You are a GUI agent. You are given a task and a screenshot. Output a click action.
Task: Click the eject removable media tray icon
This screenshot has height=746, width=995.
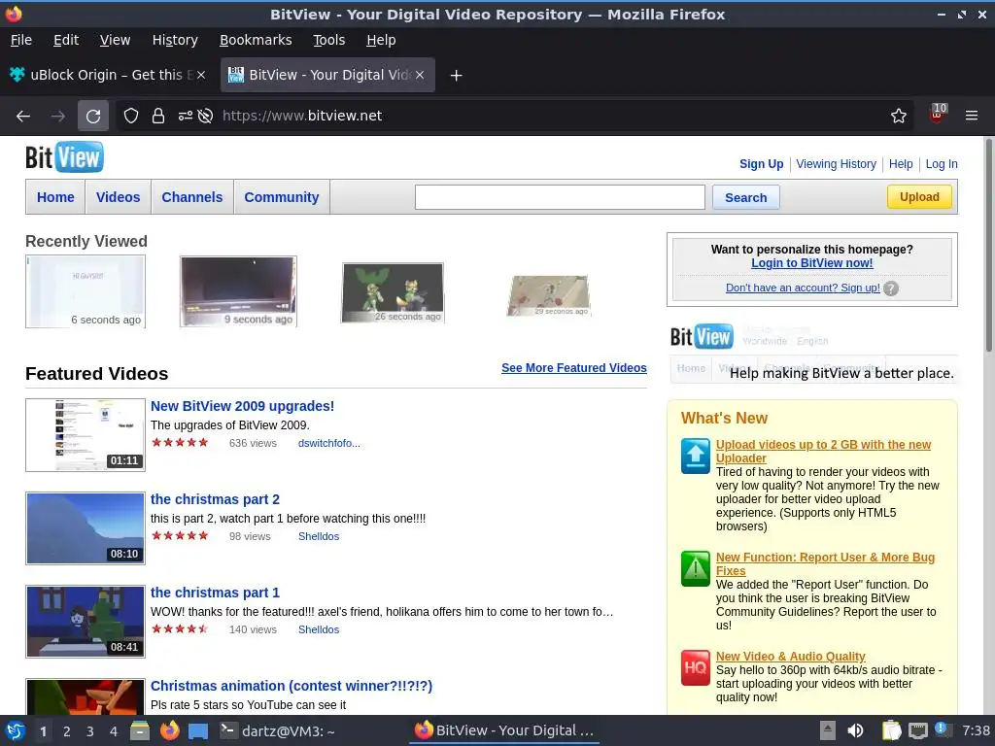click(827, 730)
